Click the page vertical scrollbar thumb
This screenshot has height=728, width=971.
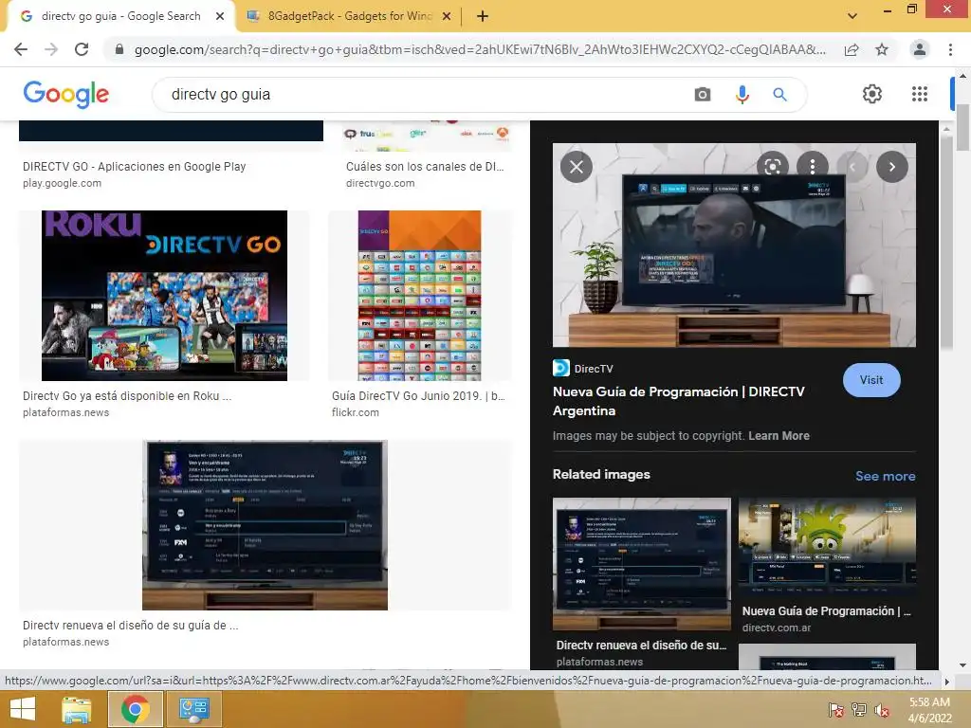(x=963, y=128)
